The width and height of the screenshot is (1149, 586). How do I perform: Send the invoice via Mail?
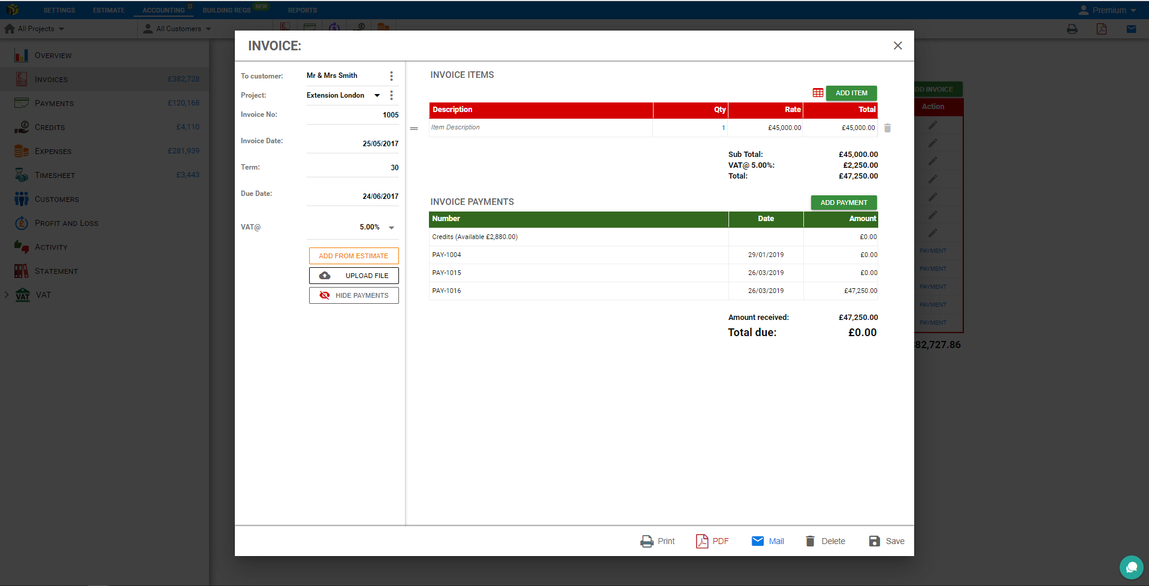pos(767,541)
